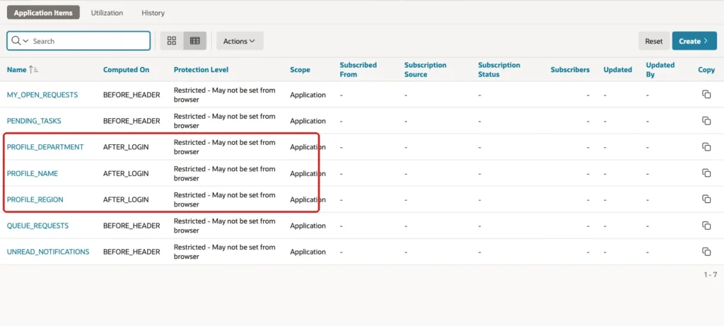The width and height of the screenshot is (724, 326).
Task: Click protection level text in PENDING_TASKS row
Action: 224,121
